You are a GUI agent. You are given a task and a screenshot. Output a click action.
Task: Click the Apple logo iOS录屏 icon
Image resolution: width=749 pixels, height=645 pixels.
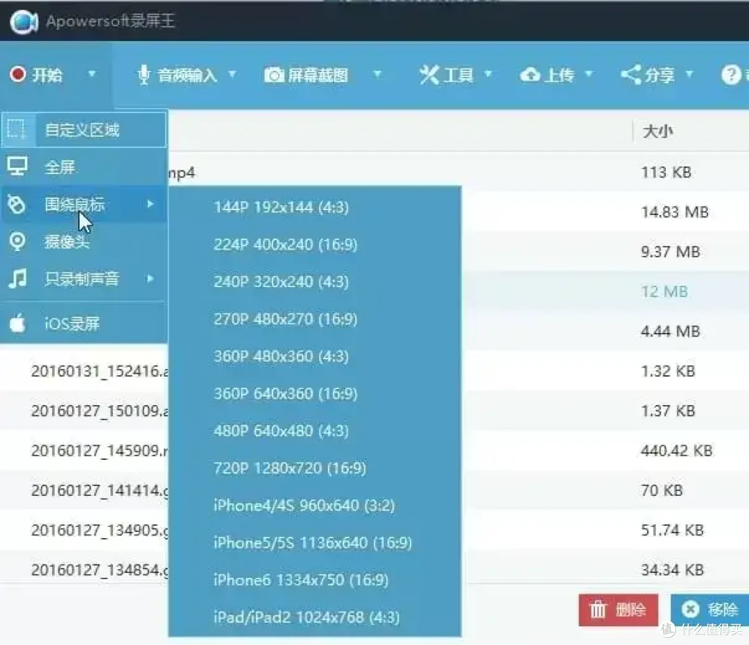tap(17, 323)
